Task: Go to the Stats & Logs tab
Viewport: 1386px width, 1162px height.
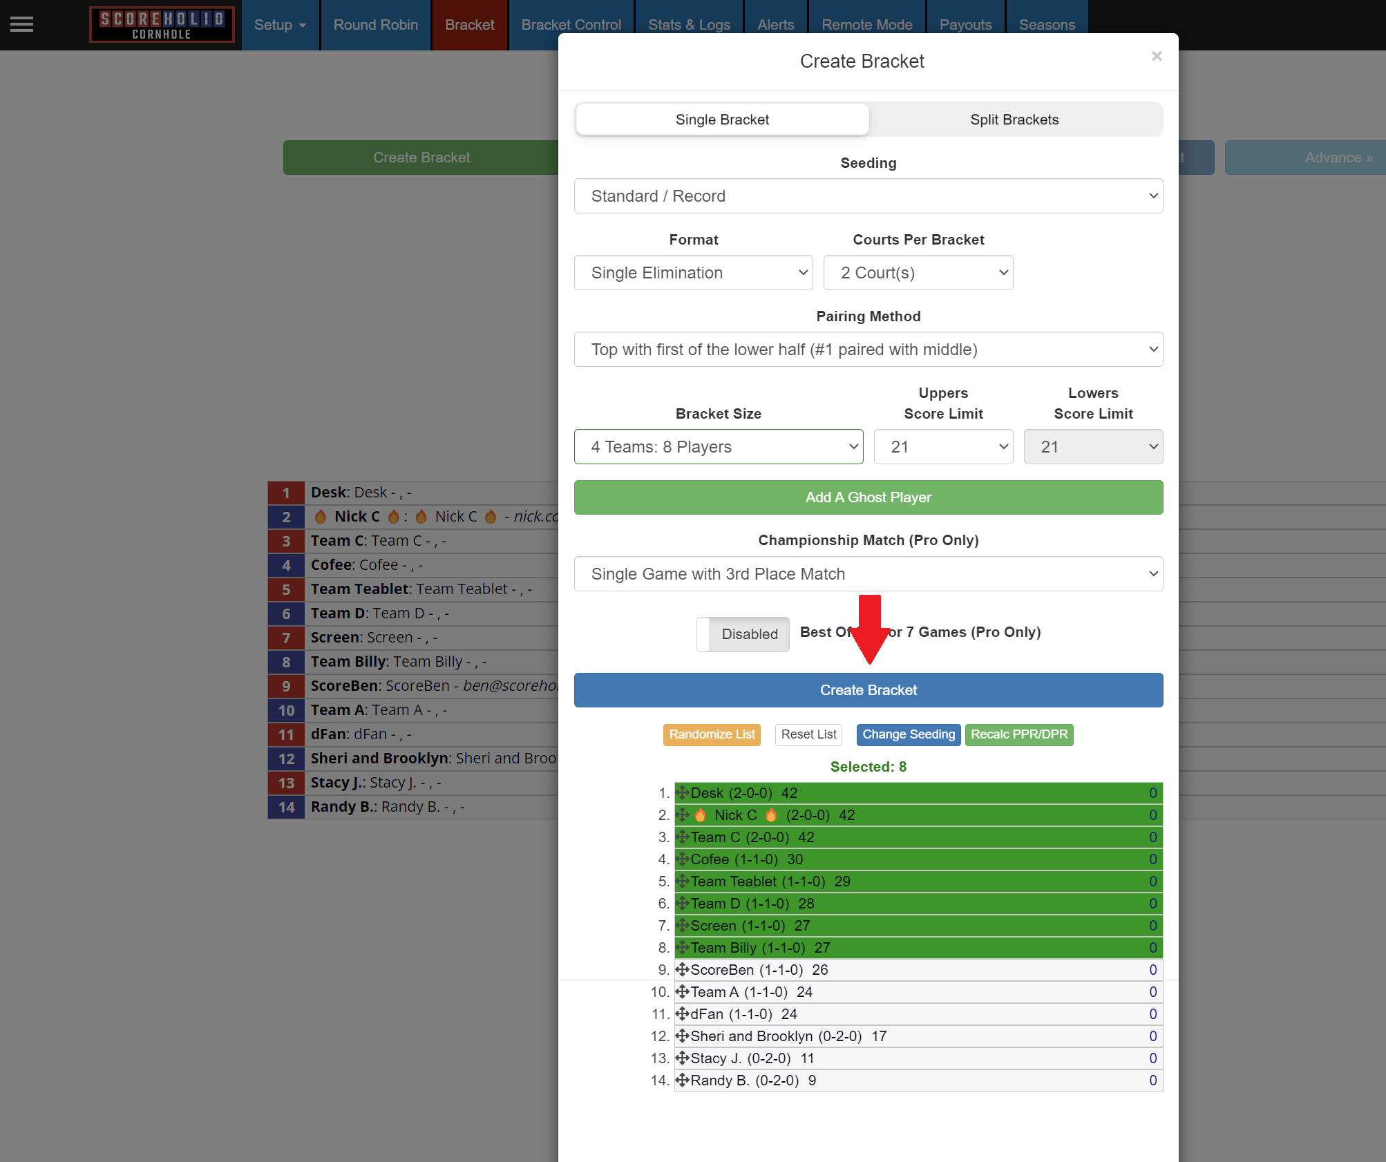Action: [689, 25]
